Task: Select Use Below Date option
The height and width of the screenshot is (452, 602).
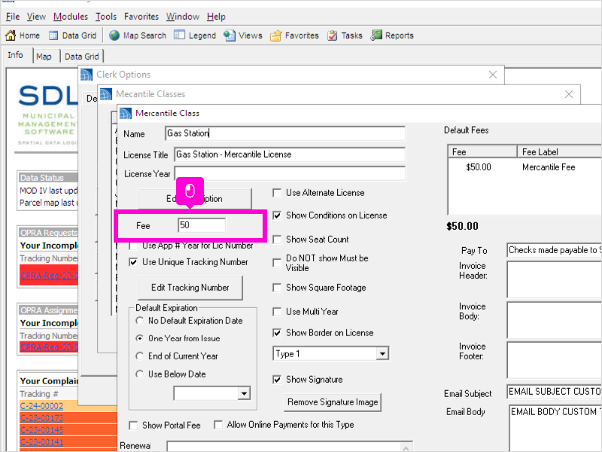Action: 140,374
